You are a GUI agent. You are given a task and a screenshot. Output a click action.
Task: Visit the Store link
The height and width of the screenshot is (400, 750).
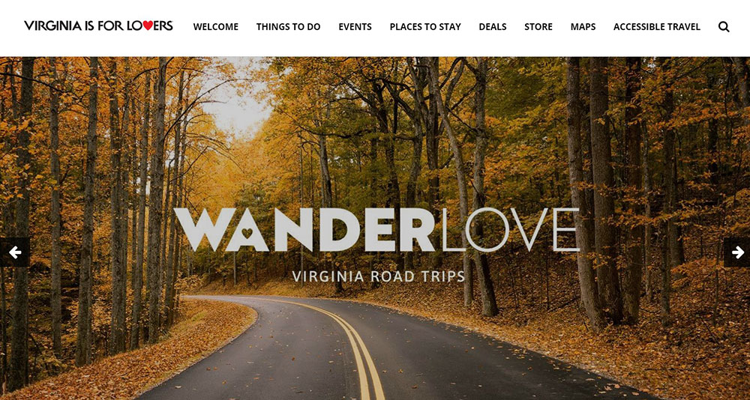coord(538,27)
